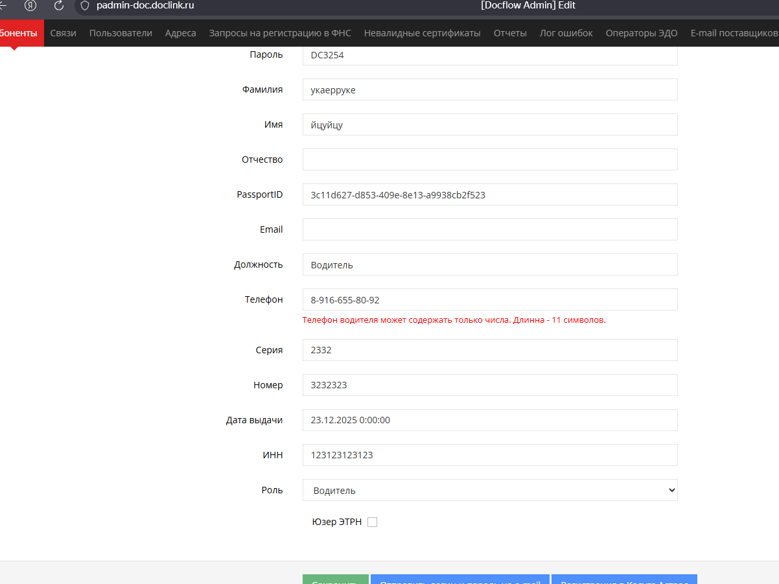
Task: Open the Пользователи menu item
Action: point(121,33)
